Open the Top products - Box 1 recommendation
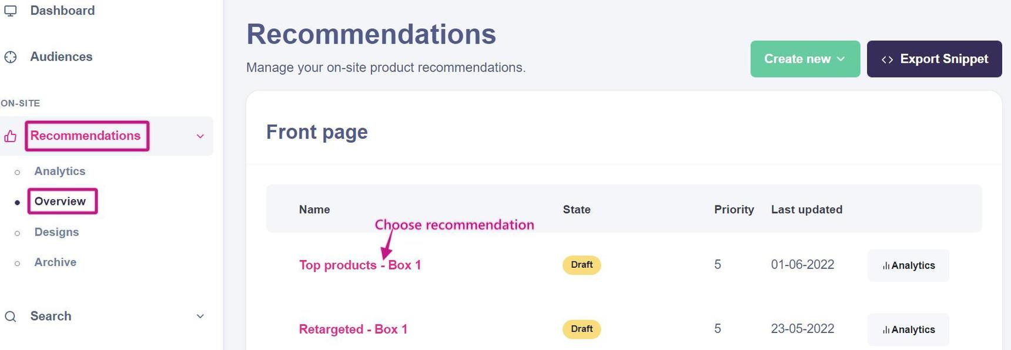The width and height of the screenshot is (1011, 350). tap(360, 265)
